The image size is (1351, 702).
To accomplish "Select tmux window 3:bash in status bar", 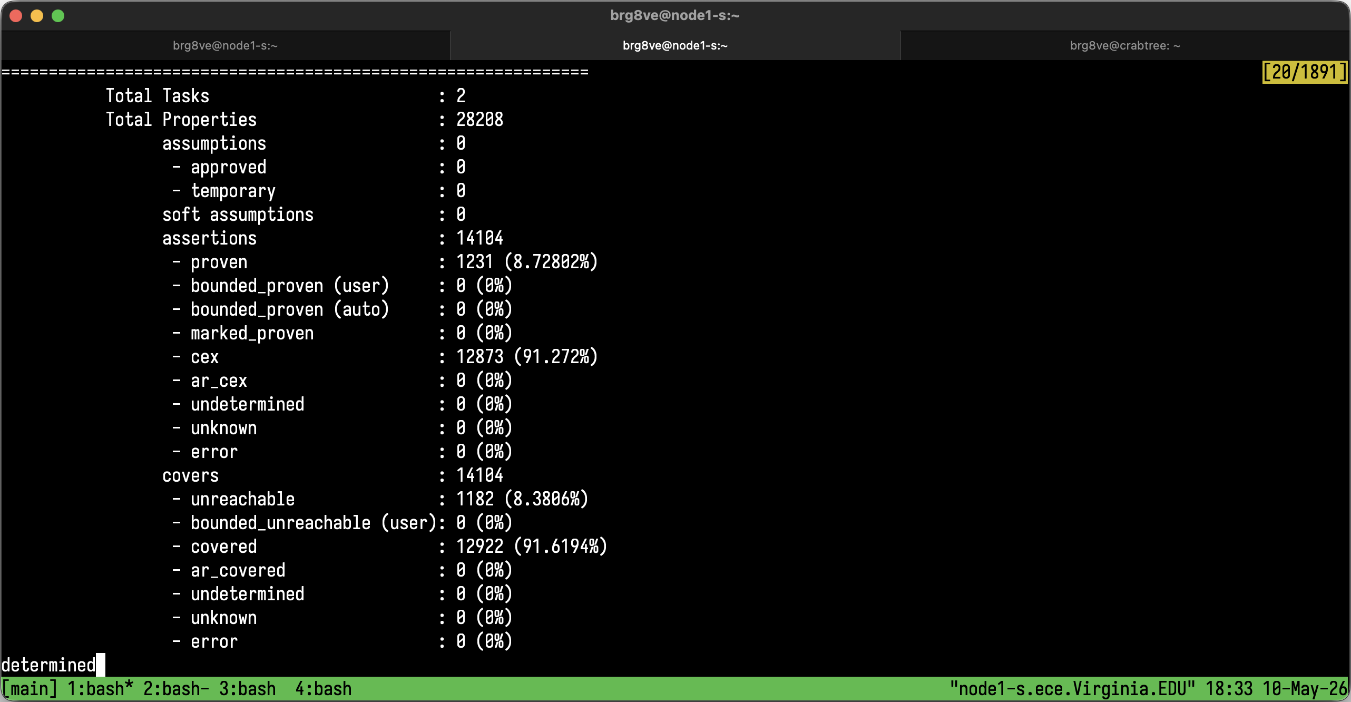I will pyautogui.click(x=247, y=689).
